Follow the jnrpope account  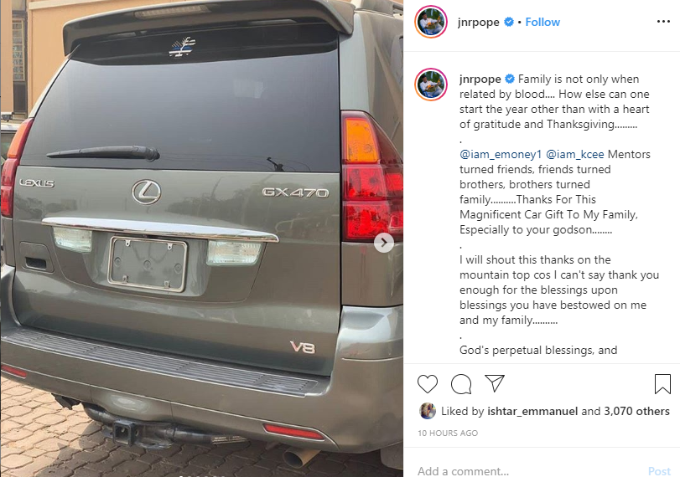542,22
